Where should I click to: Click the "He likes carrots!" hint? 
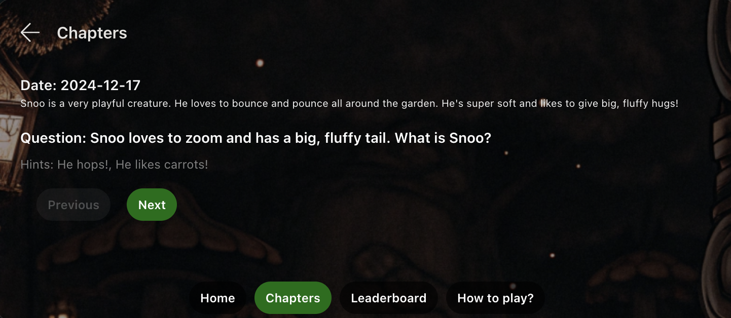(162, 165)
